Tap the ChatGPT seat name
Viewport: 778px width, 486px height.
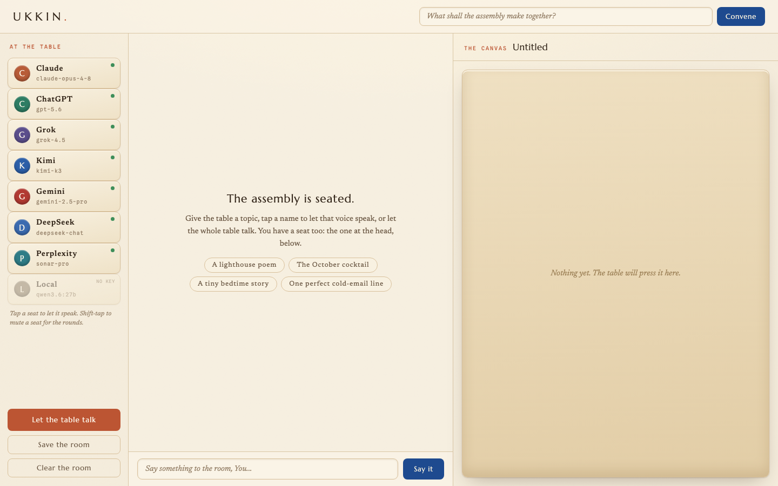click(x=54, y=99)
